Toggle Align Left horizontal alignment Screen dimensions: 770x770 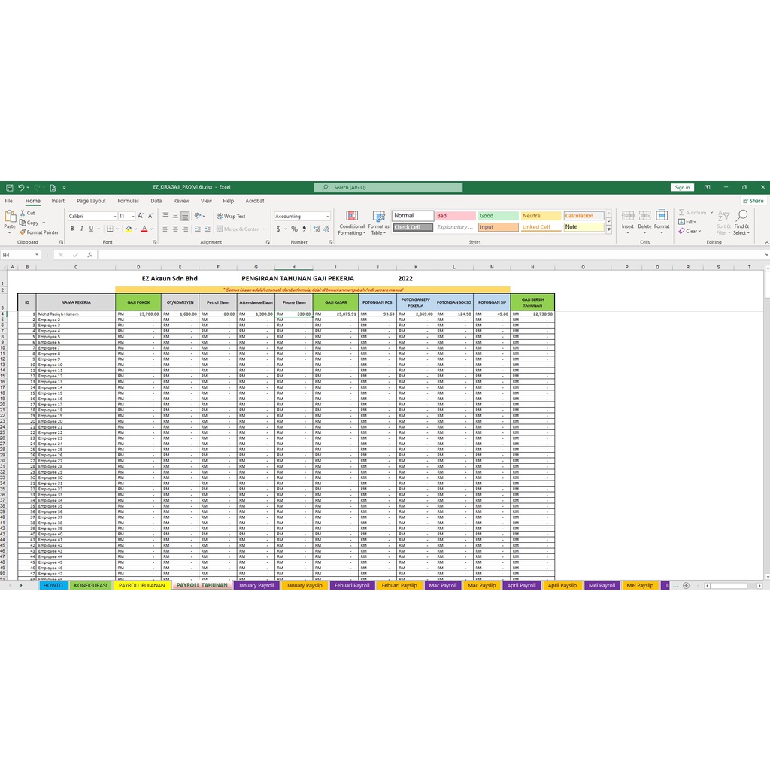(165, 229)
